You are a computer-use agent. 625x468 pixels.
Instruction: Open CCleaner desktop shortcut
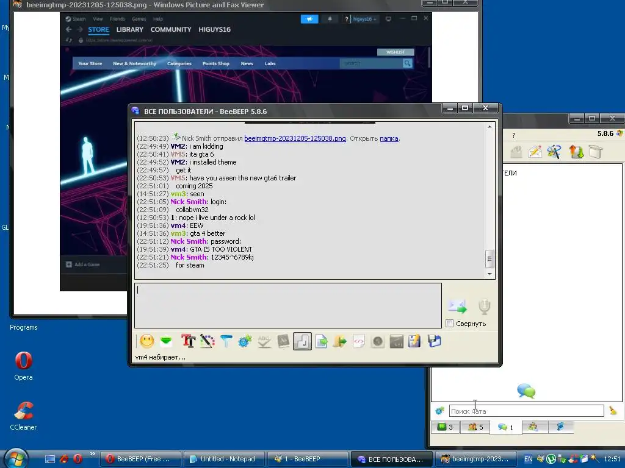click(x=23, y=416)
